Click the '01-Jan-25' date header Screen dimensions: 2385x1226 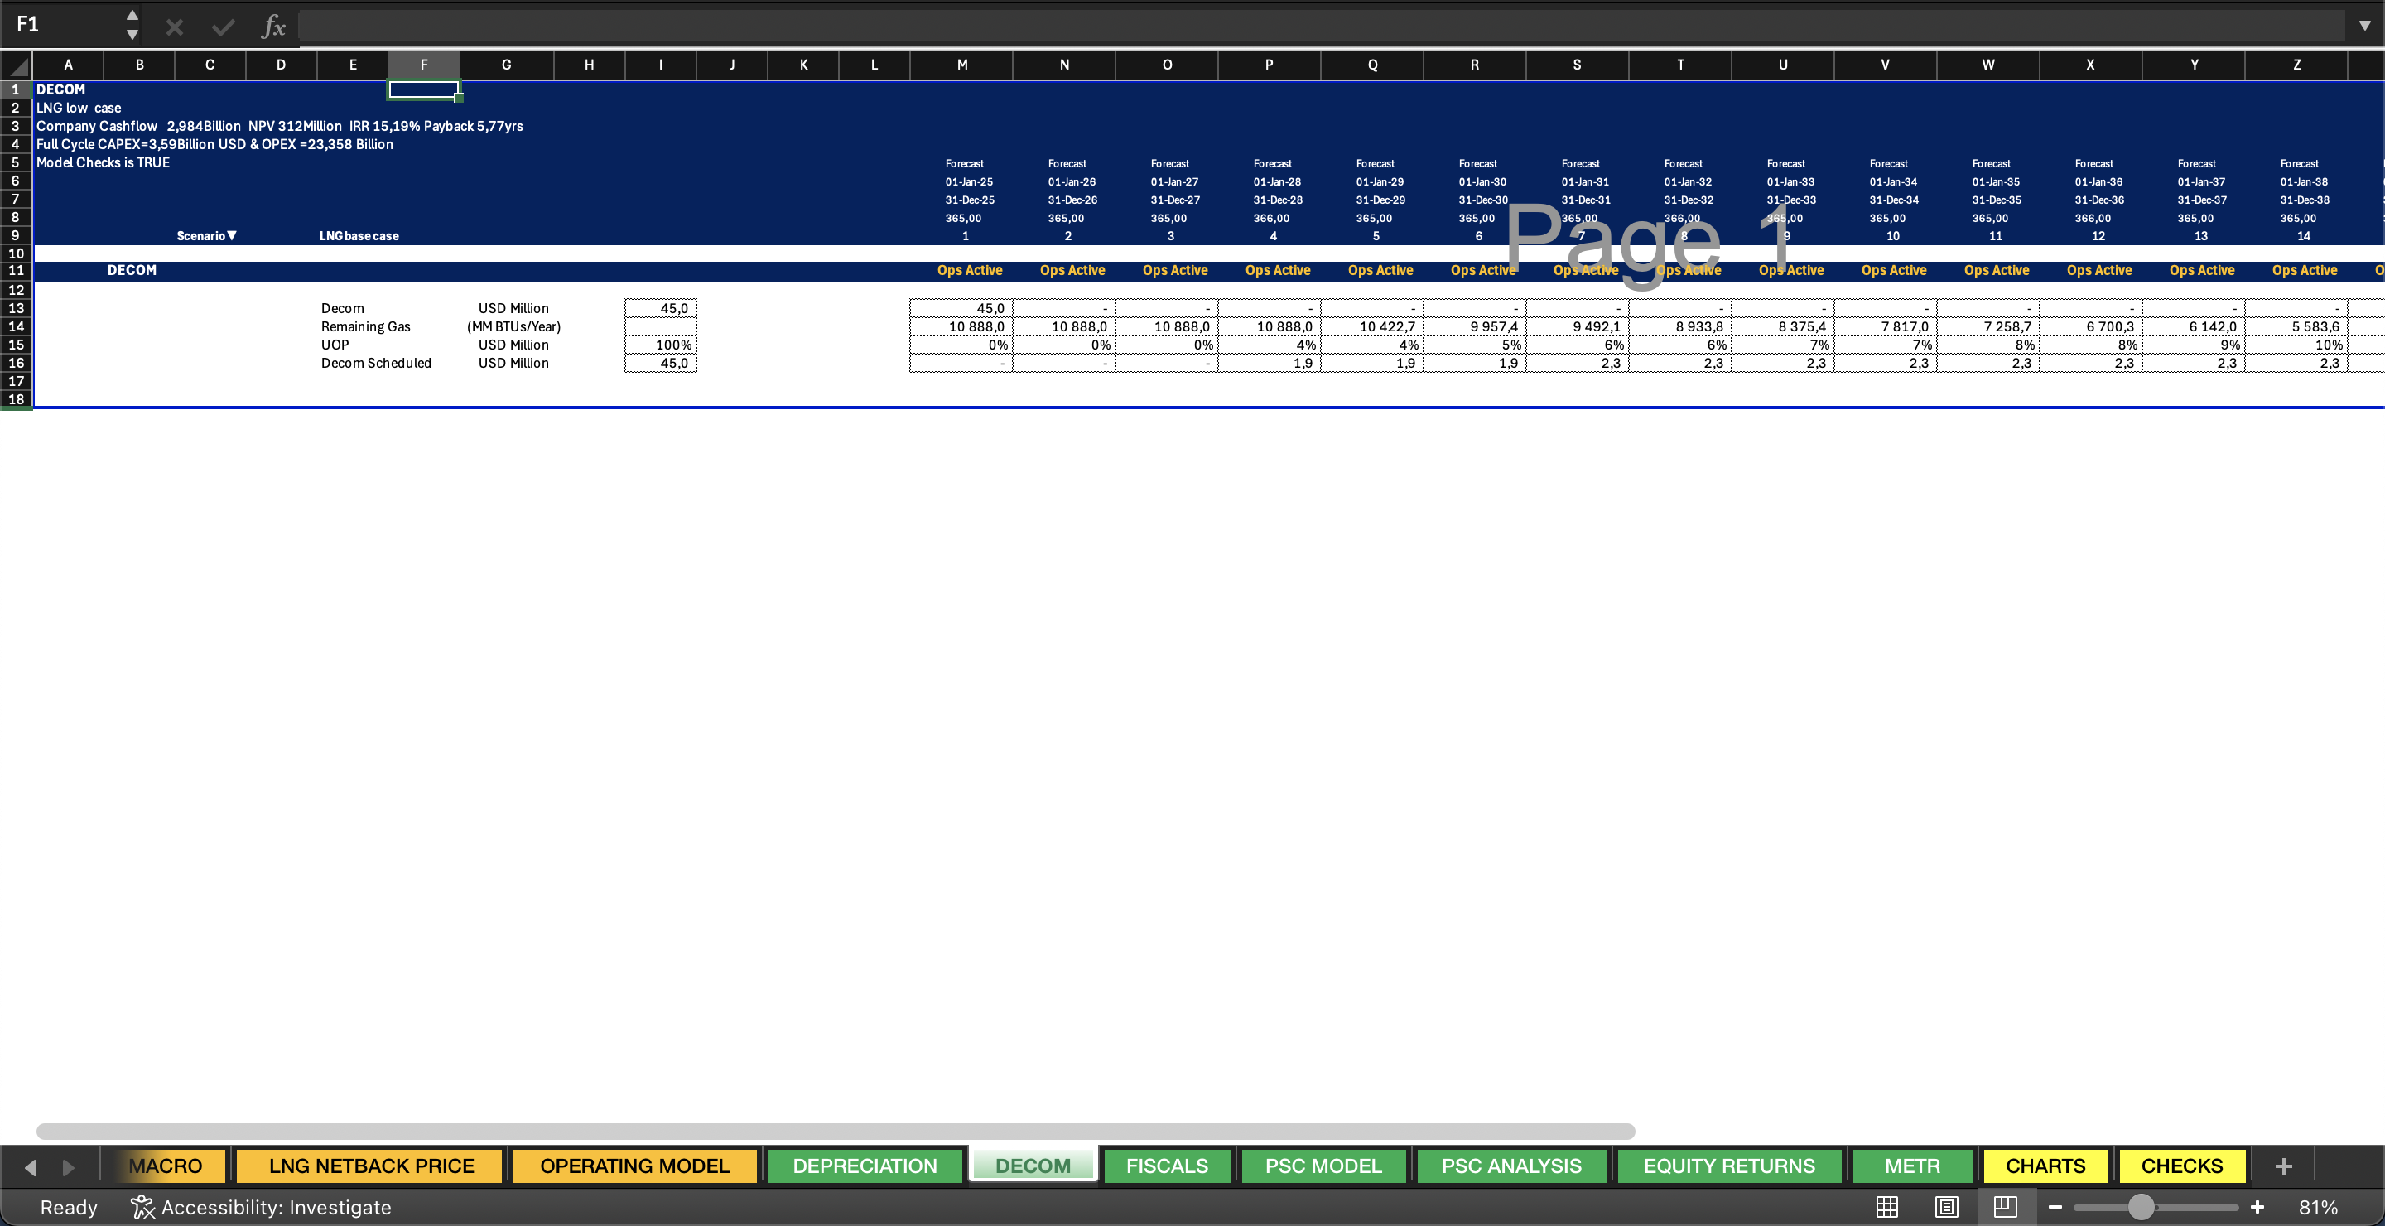pos(968,181)
